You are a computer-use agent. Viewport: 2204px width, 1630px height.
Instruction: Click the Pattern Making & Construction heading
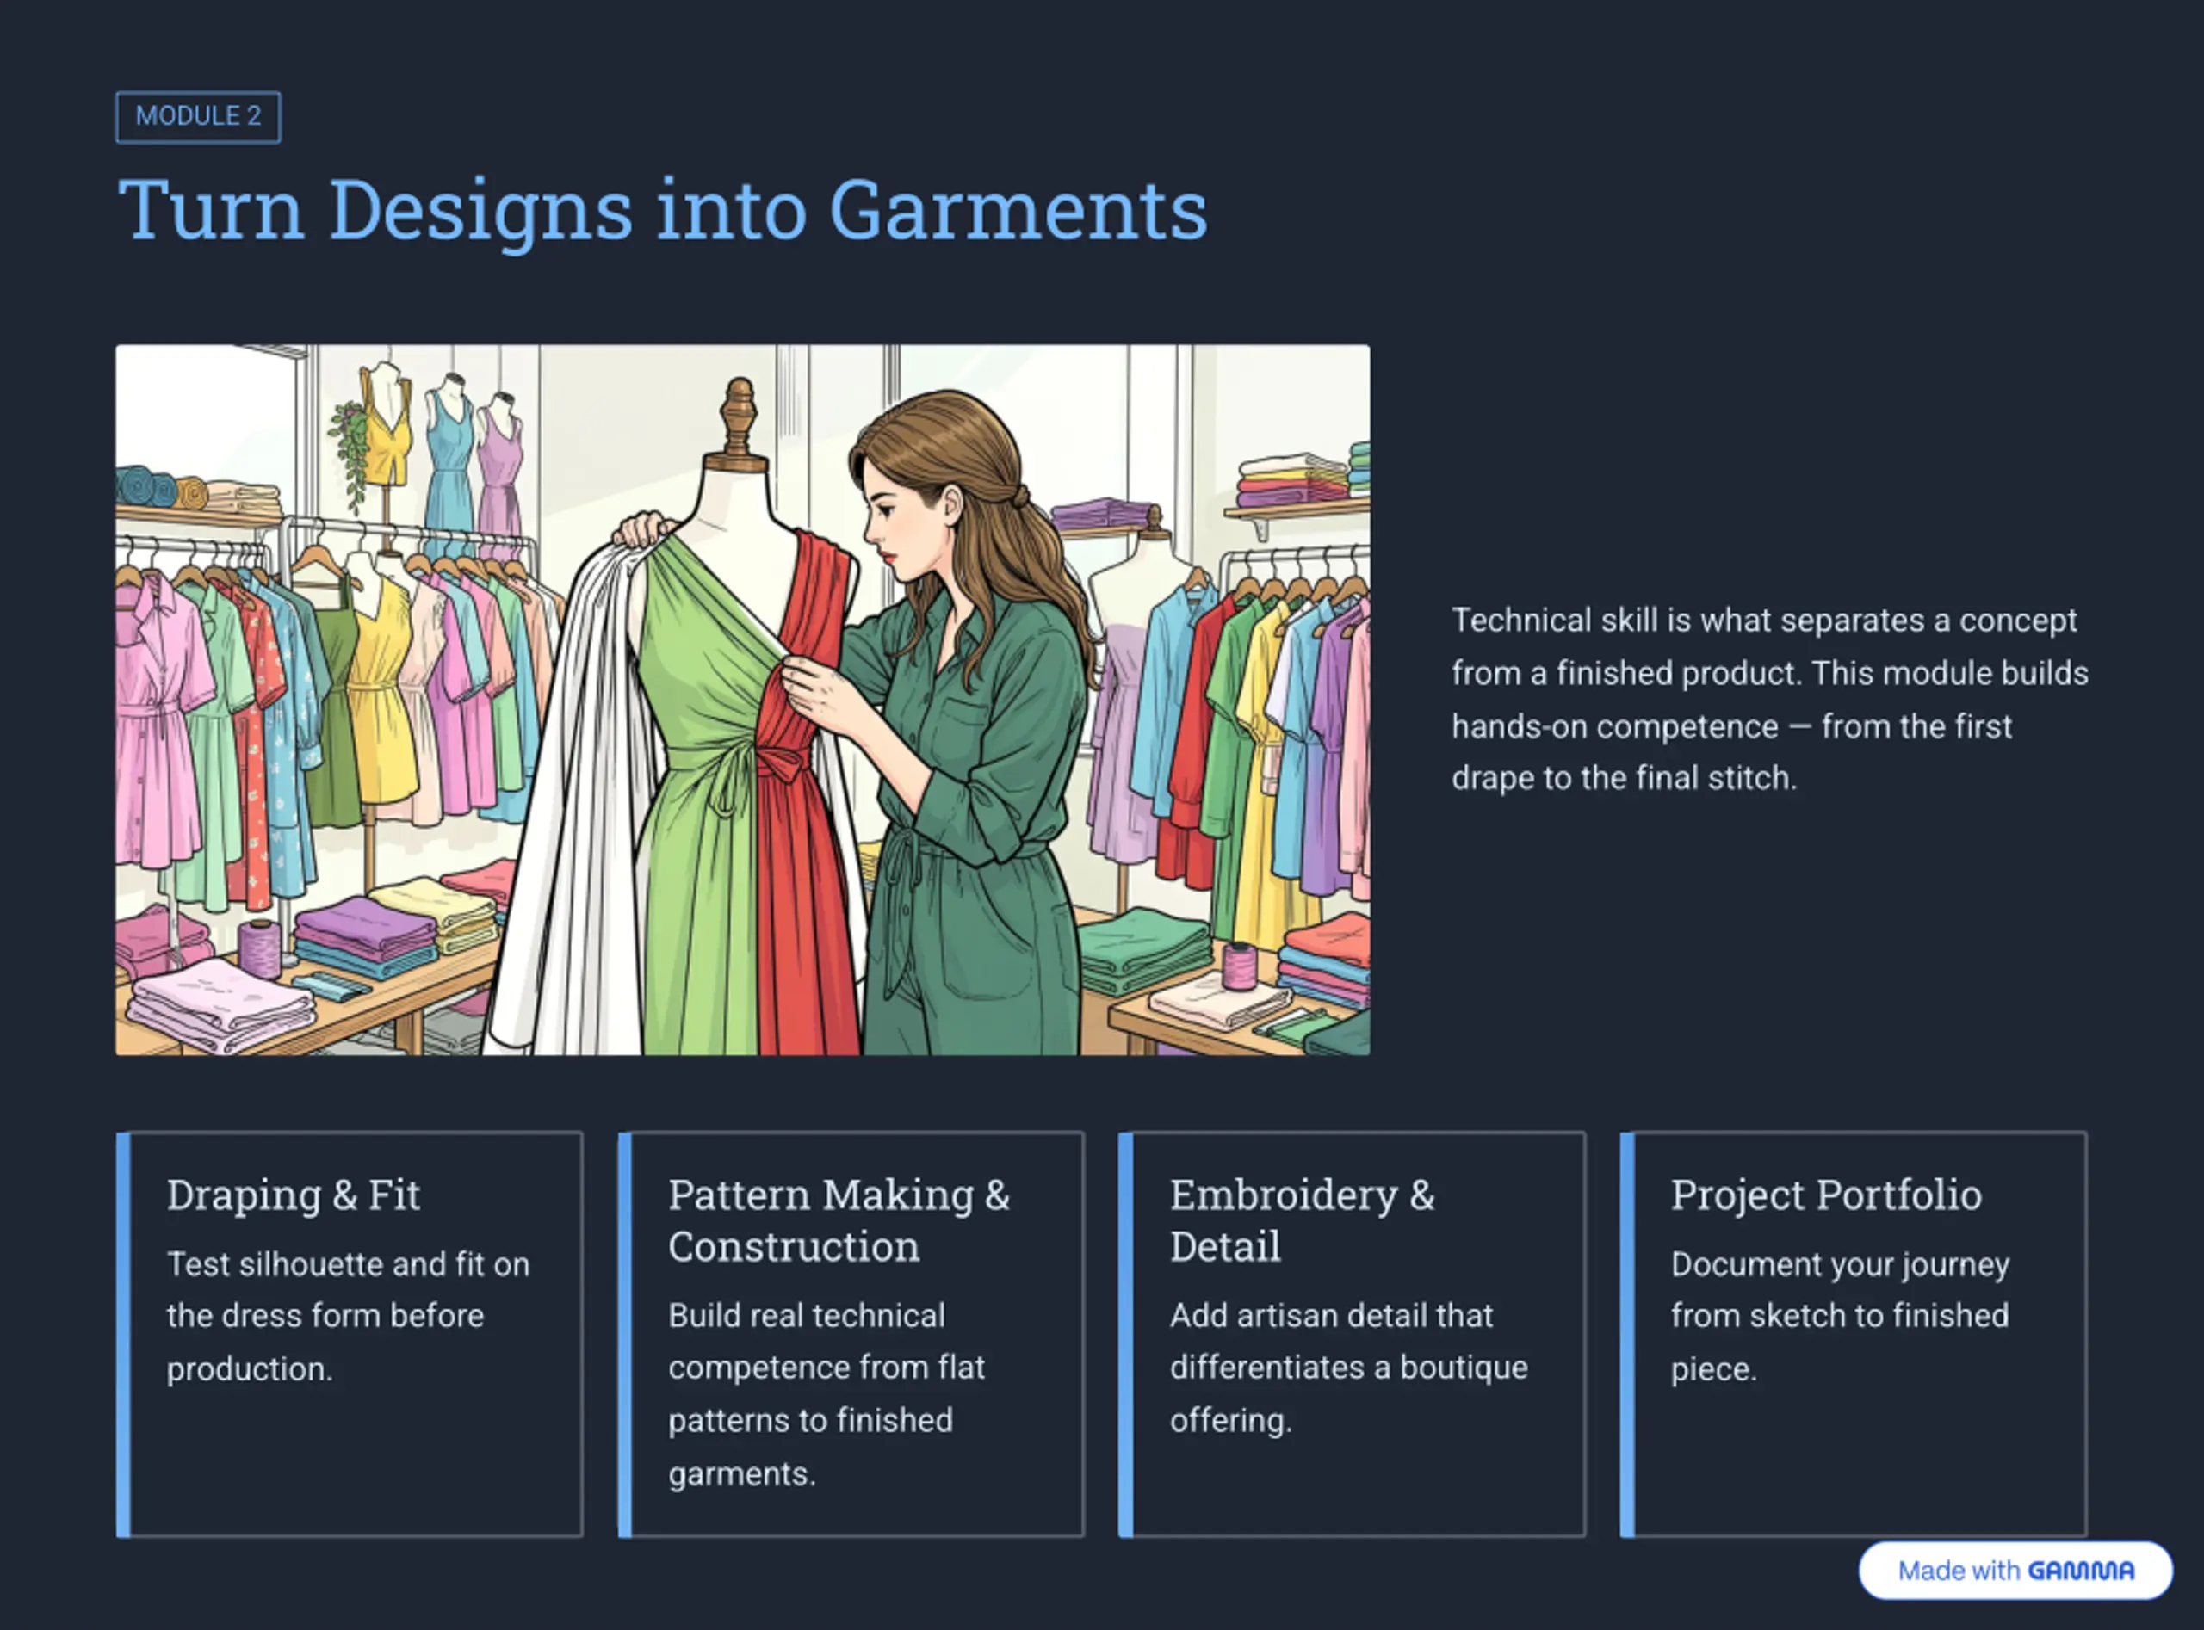coord(839,1220)
